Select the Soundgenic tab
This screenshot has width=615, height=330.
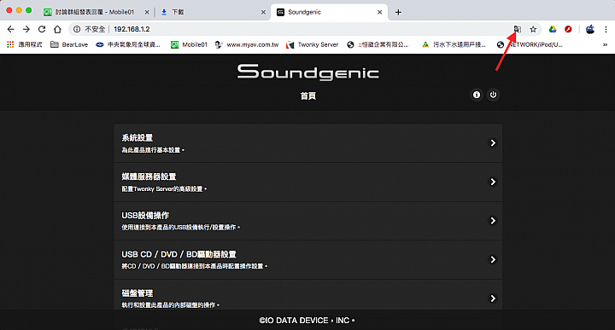coord(329,12)
